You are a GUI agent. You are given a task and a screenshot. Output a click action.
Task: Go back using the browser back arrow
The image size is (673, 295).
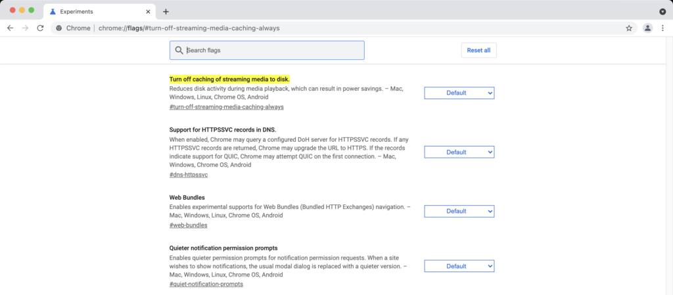tap(11, 28)
